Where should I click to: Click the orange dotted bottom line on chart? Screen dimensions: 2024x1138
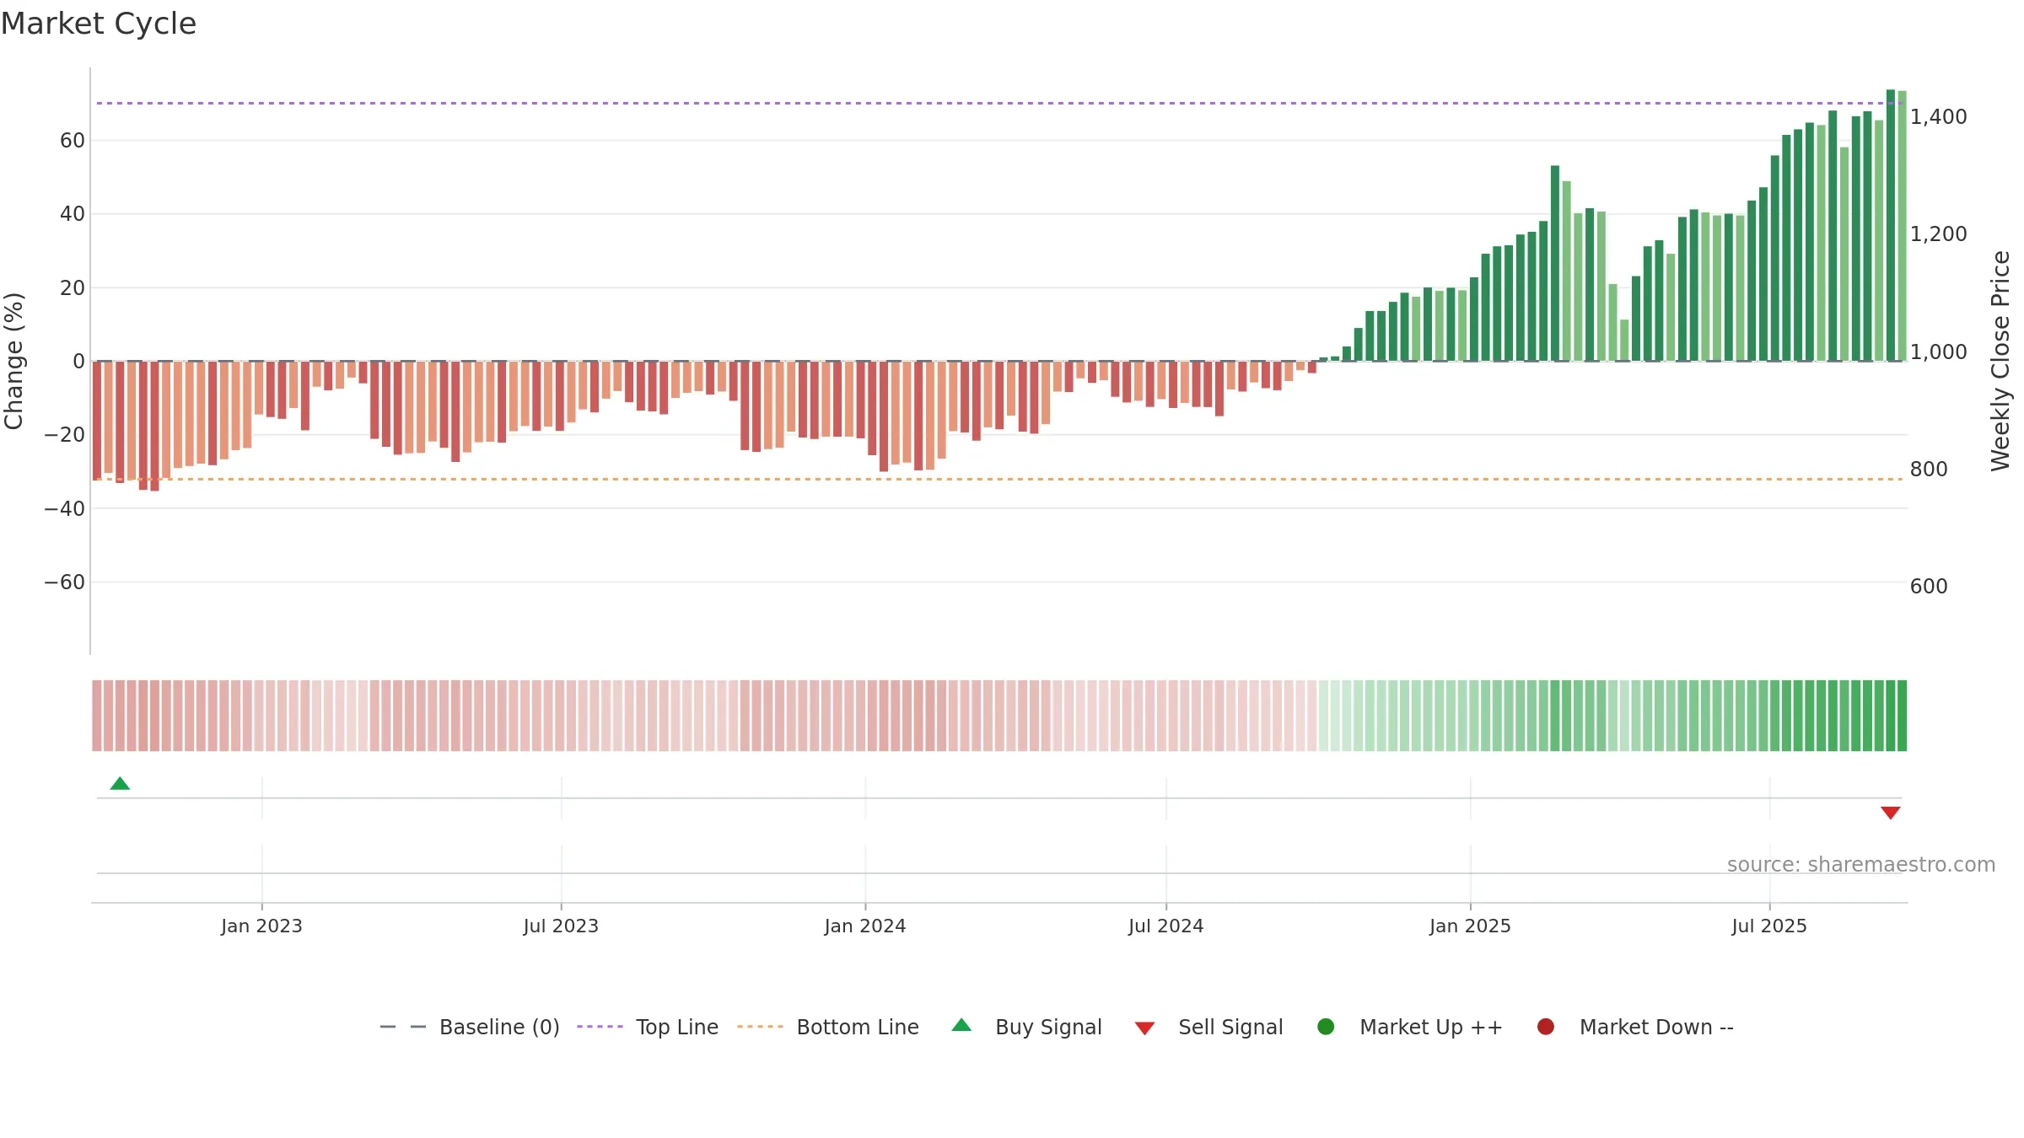click(999, 479)
